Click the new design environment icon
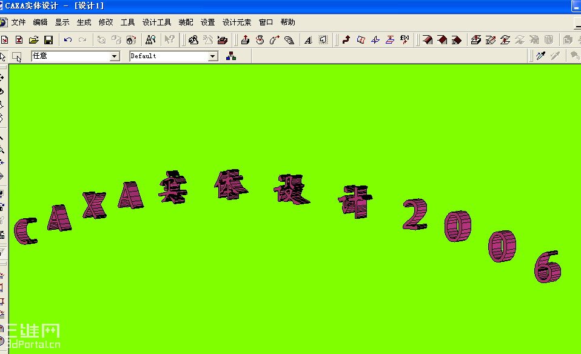Screen dimensions: 581x354 (x=4, y=39)
